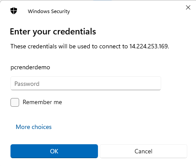Viewport: 196px width, 166px height.
Task: Click the 'Remember me' label text
Action: tap(42, 102)
